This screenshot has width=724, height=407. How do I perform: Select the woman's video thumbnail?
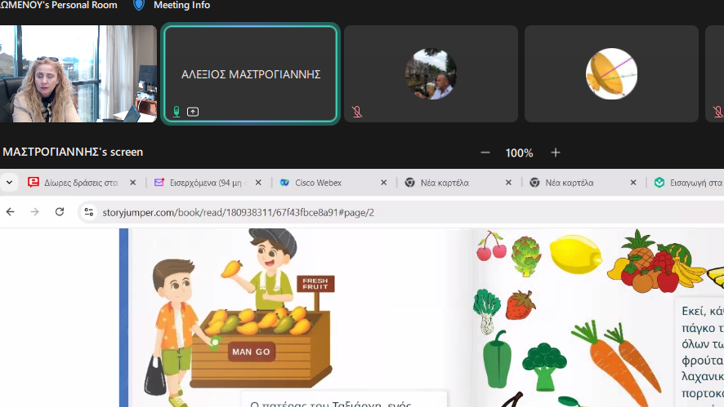click(x=78, y=73)
